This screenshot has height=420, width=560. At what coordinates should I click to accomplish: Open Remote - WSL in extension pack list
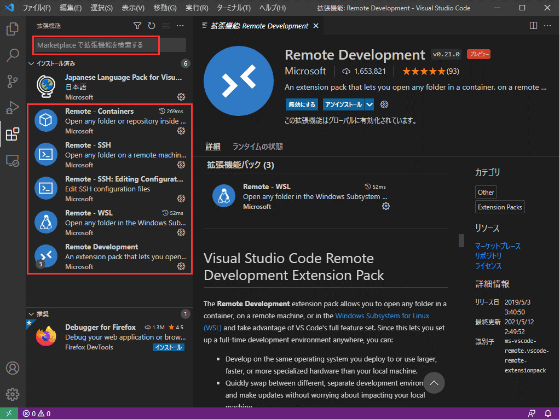[x=301, y=196]
